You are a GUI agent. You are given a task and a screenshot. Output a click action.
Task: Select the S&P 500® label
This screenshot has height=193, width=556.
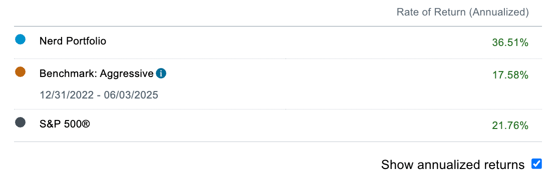[x=65, y=124]
